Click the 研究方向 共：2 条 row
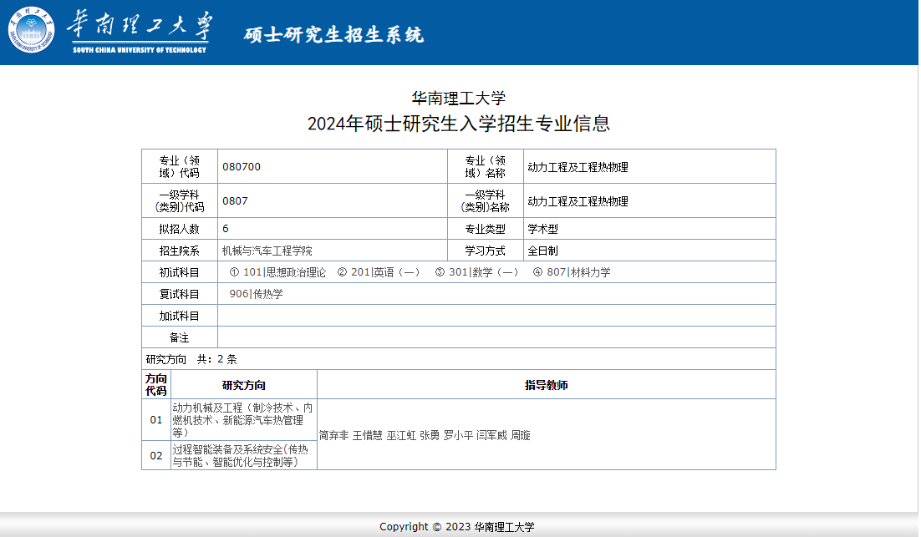 (459, 359)
